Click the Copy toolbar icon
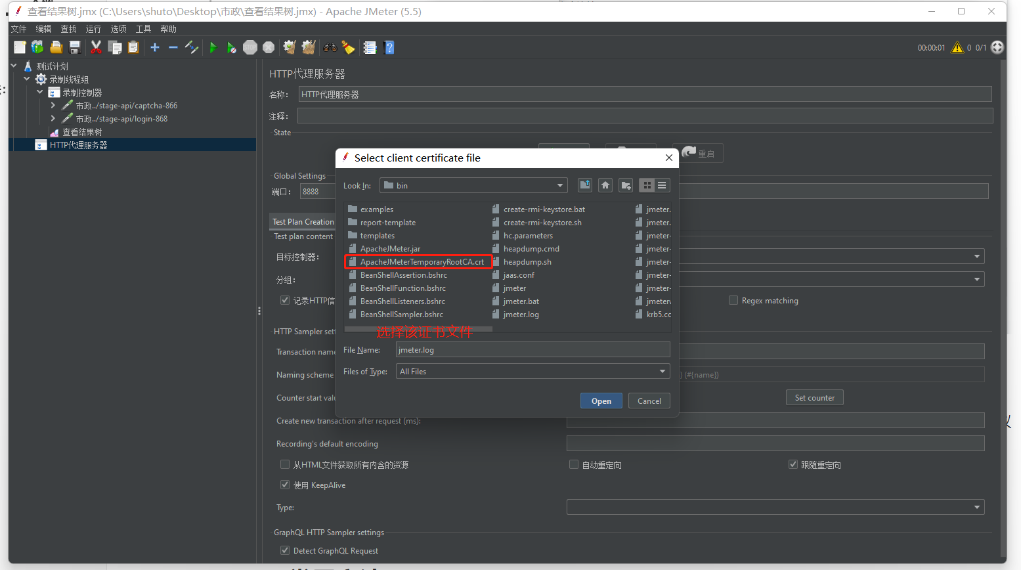Image resolution: width=1021 pixels, height=570 pixels. pyautogui.click(x=115, y=47)
